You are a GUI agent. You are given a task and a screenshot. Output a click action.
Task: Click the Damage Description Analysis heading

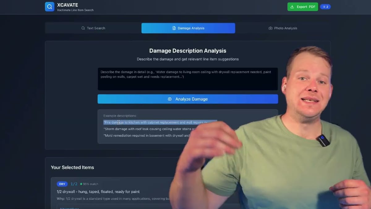click(x=188, y=51)
